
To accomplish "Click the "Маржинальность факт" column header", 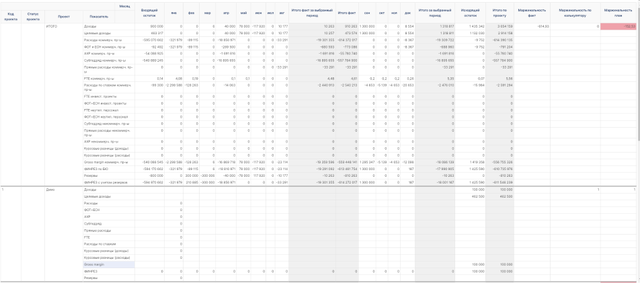I will pos(532,12).
